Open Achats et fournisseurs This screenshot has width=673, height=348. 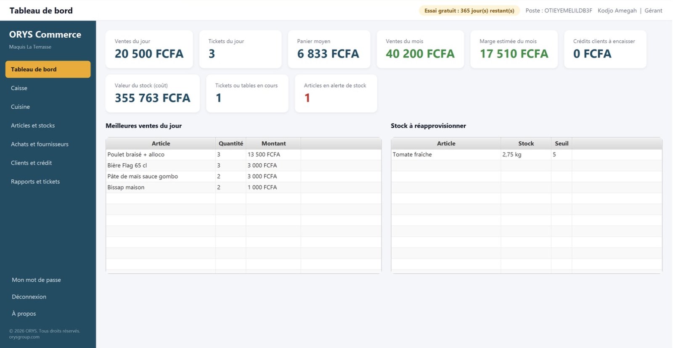pos(48,144)
